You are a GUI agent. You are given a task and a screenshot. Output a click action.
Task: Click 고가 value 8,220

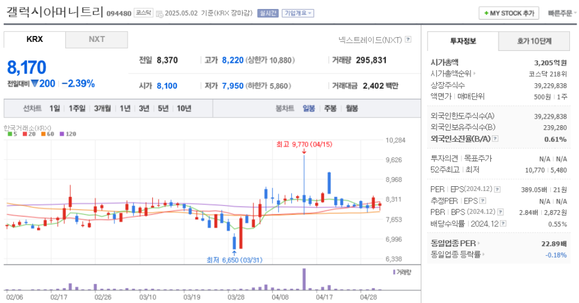[x=233, y=60]
